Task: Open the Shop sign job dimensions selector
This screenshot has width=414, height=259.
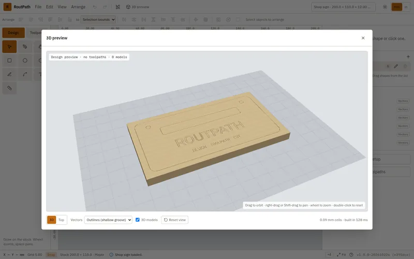Action: pos(343,7)
